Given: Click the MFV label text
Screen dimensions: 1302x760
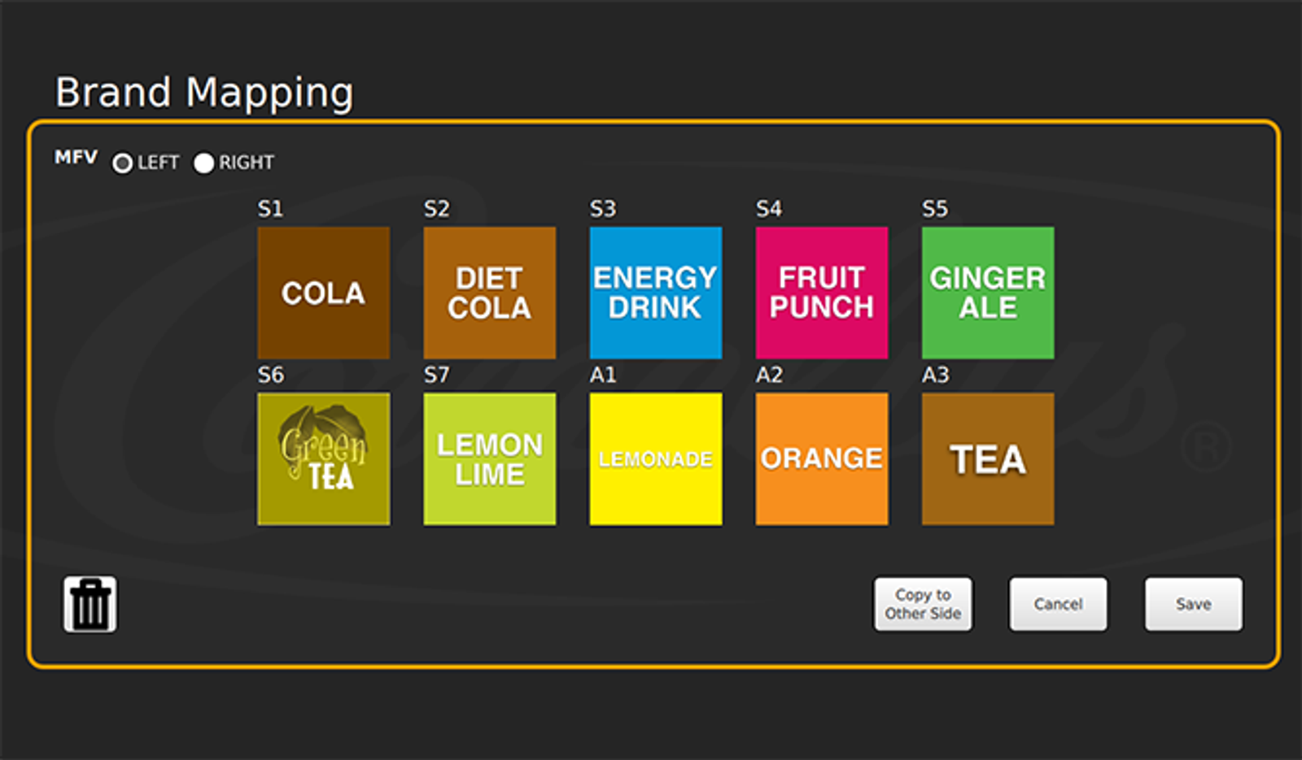Looking at the screenshot, I should [x=76, y=157].
